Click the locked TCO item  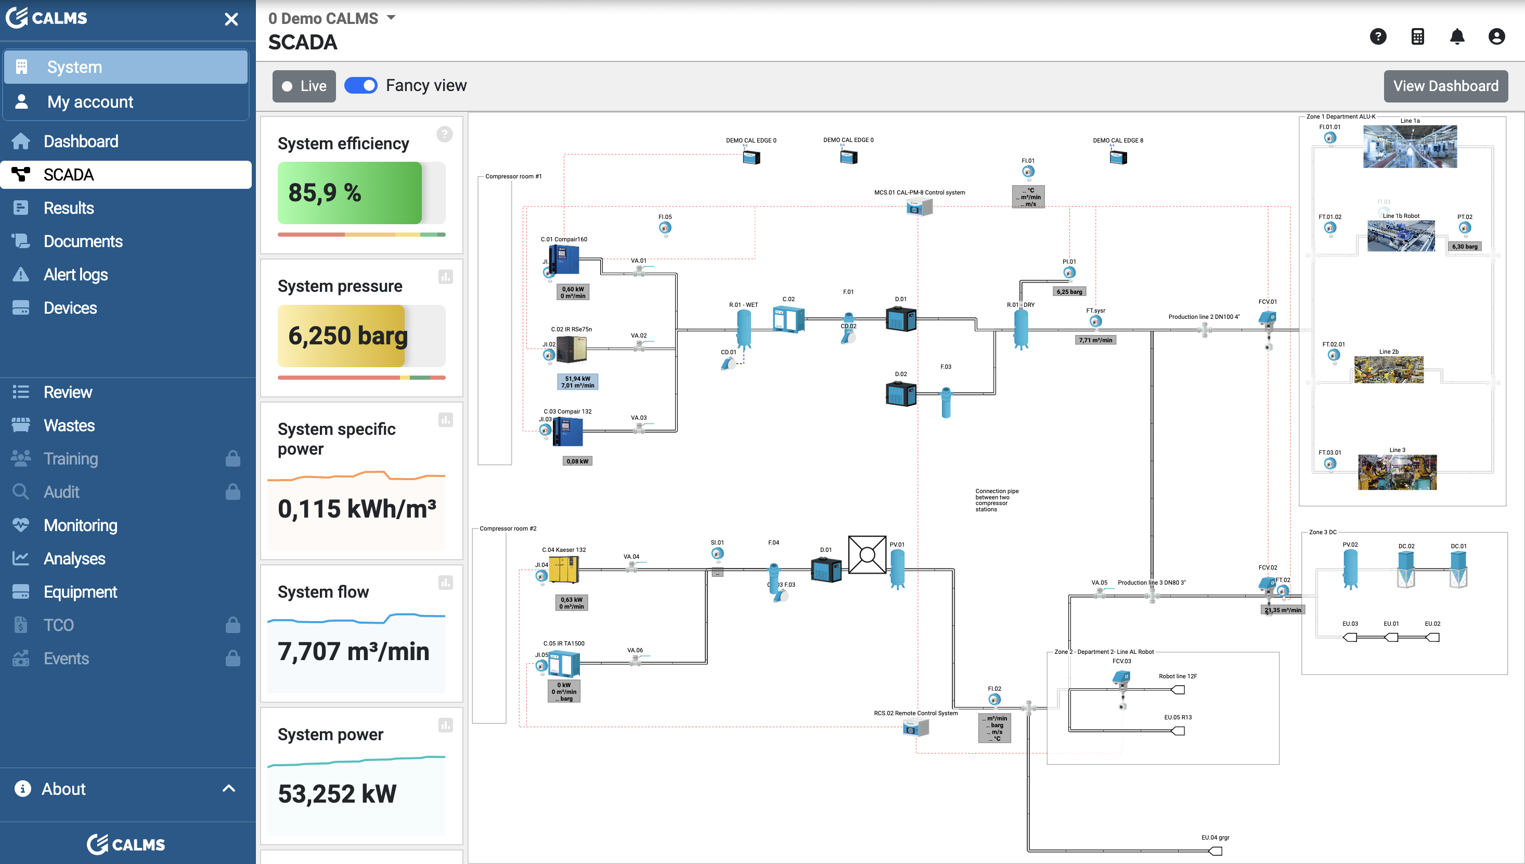pos(126,624)
